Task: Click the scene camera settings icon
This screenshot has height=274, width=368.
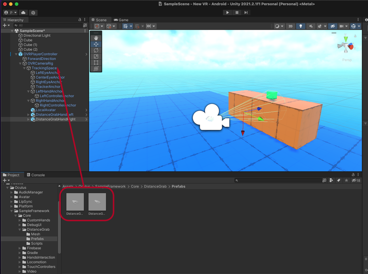Action: pos(341,26)
